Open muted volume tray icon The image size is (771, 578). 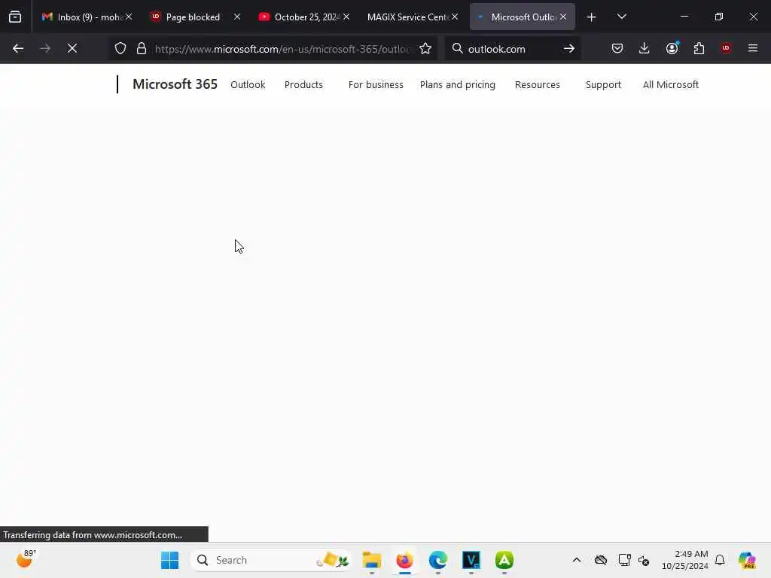[x=644, y=560]
